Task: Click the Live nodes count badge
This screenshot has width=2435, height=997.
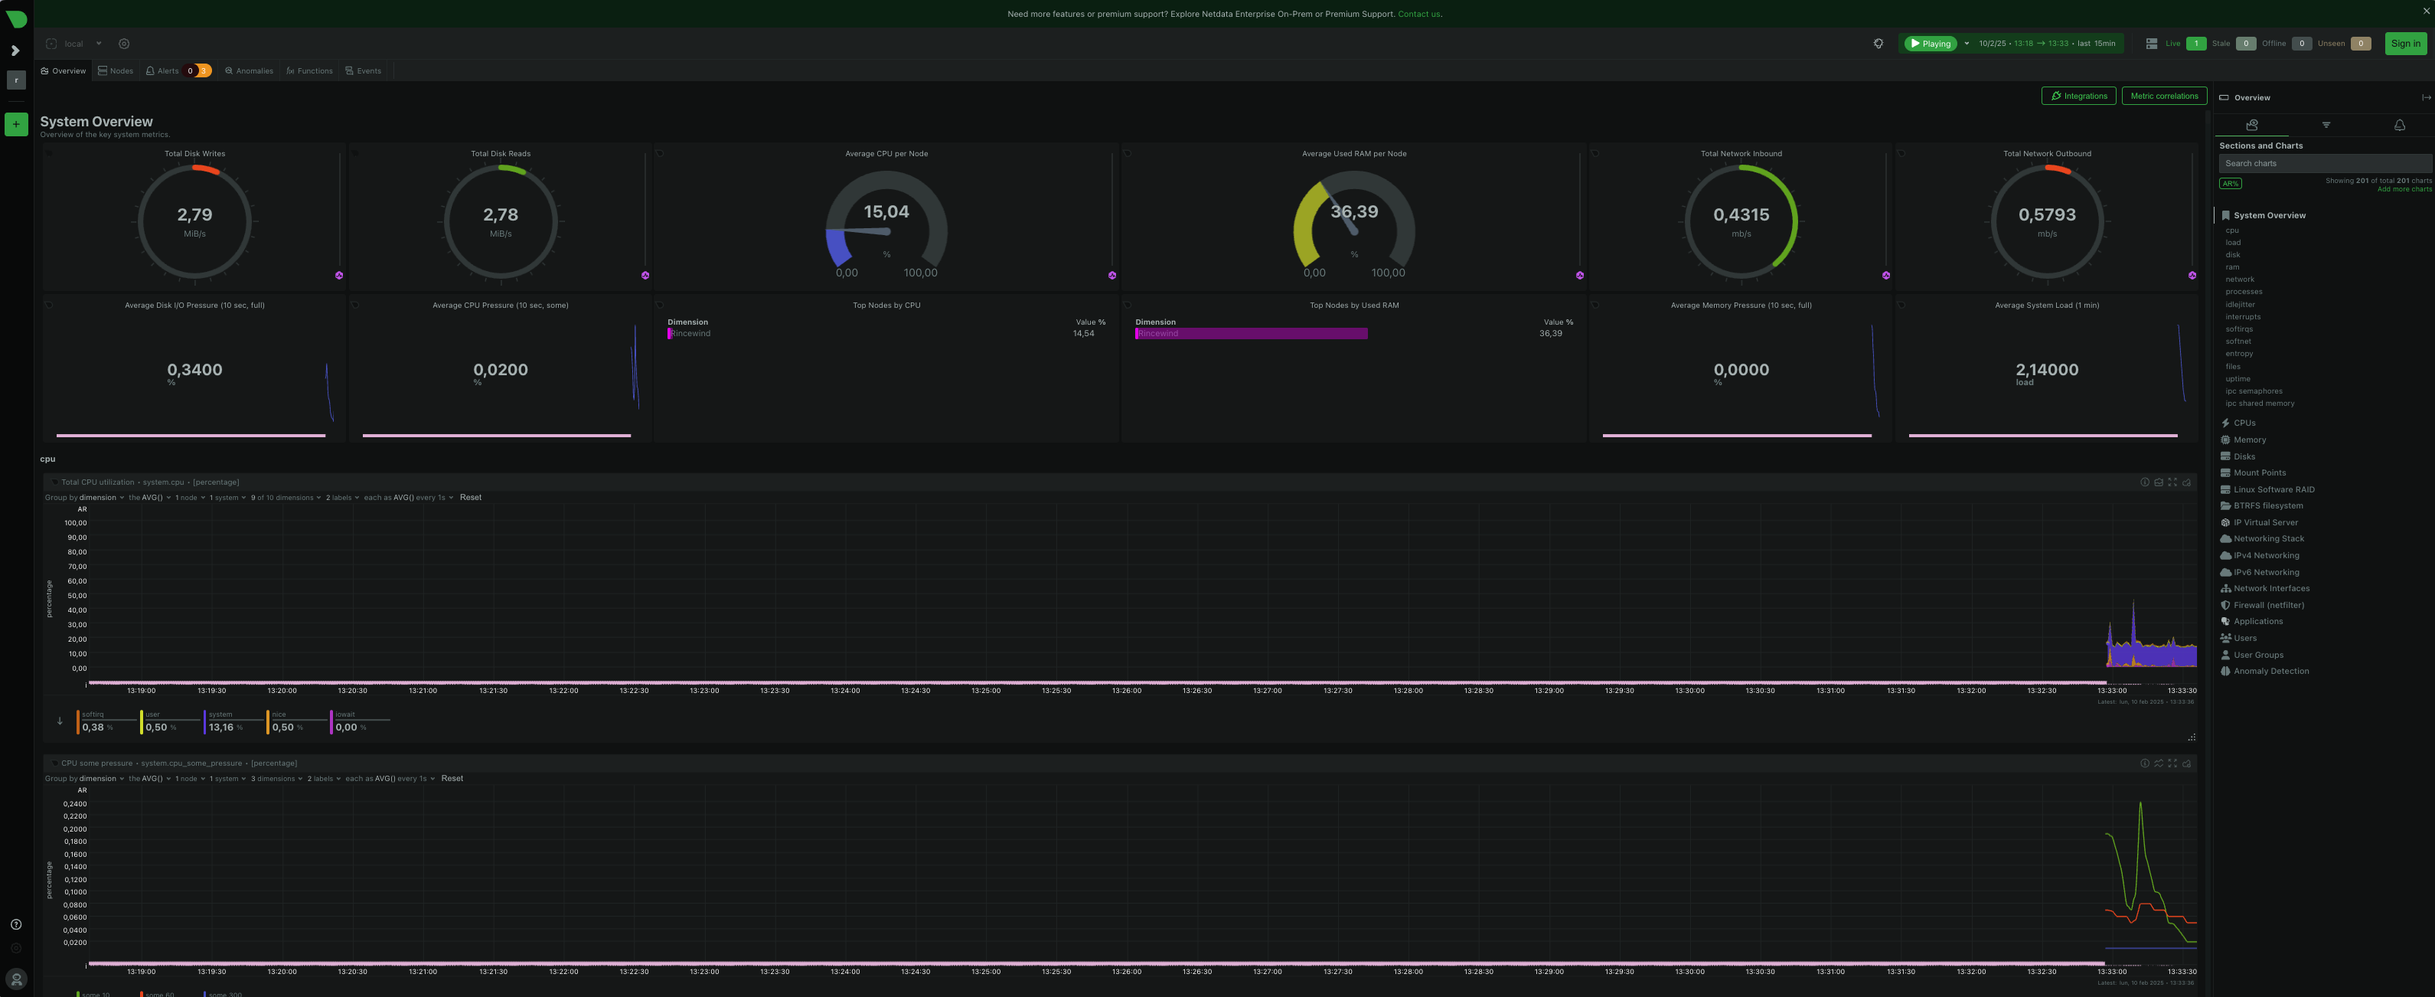Action: [x=2197, y=44]
